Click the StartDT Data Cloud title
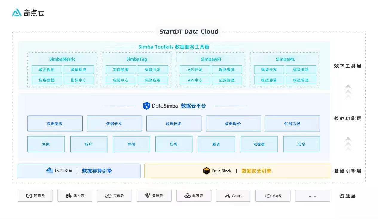378x220 pixels. click(189, 32)
